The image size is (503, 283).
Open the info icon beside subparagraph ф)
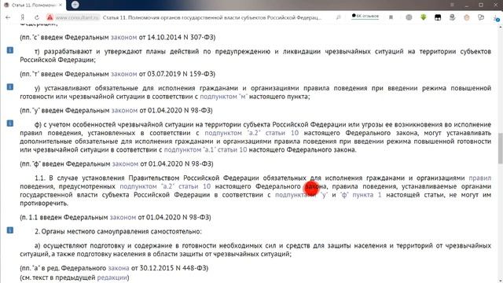pyautogui.click(x=10, y=123)
